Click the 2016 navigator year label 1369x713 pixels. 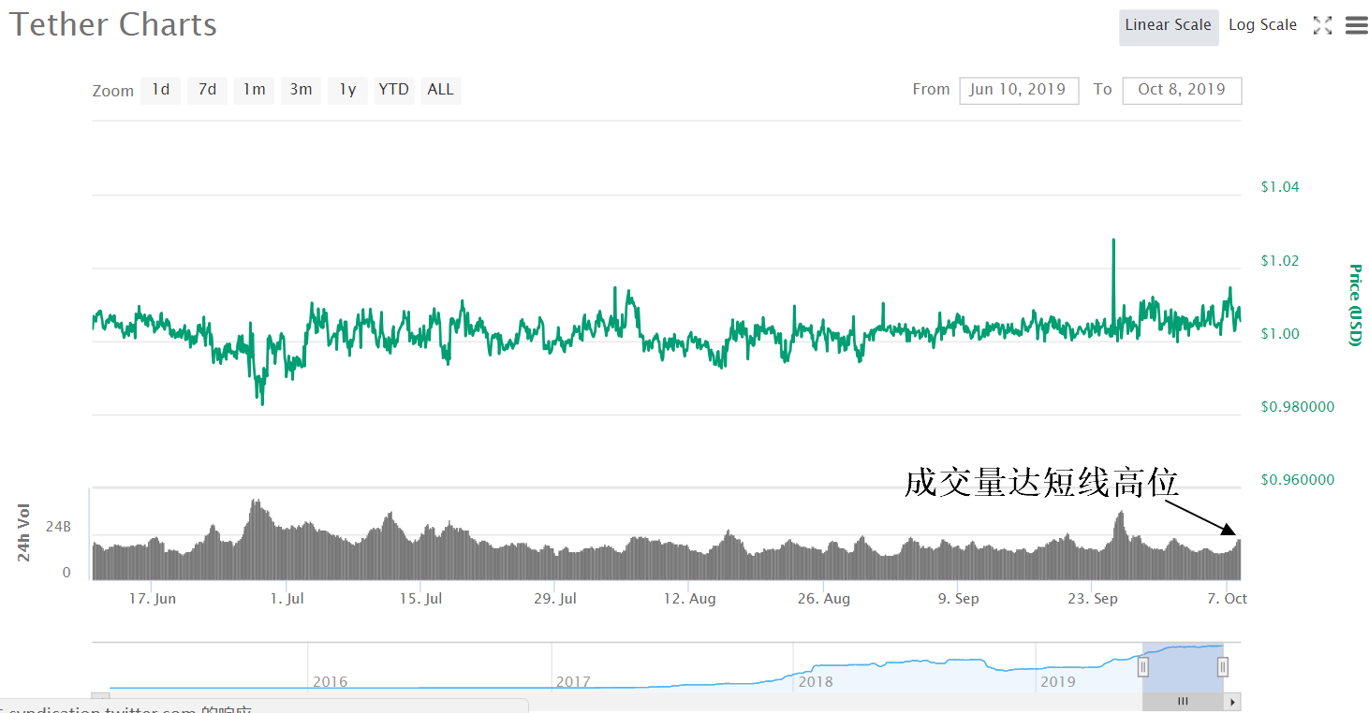331,682
